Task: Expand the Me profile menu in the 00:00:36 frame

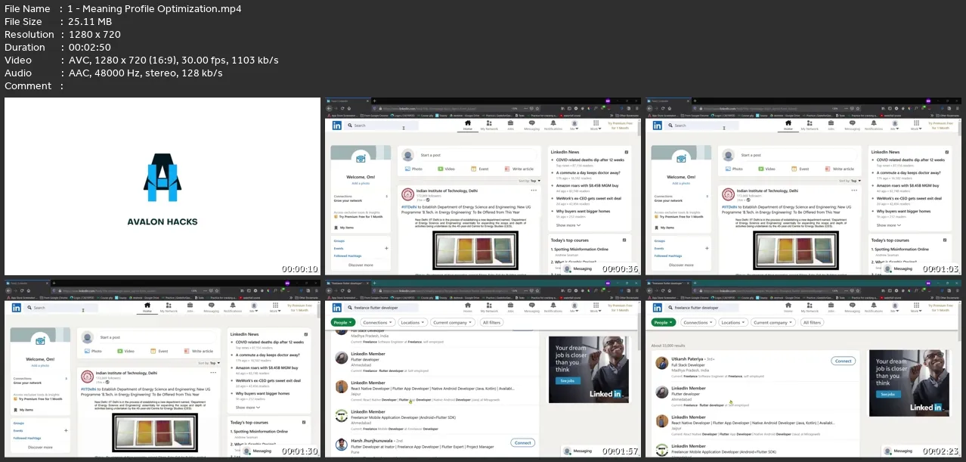Action: [x=574, y=124]
